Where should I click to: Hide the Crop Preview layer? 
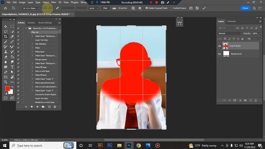point(219,46)
